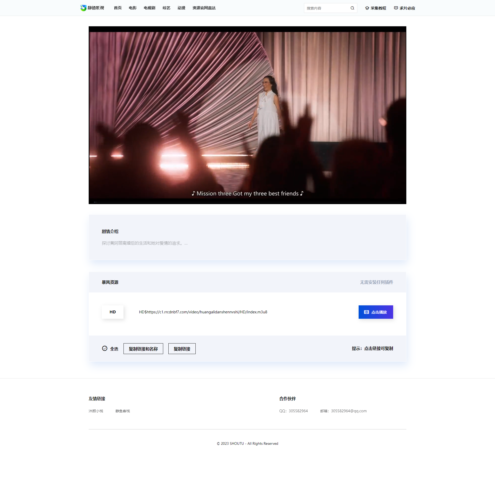Click the video player progress bar
This screenshot has height=478, width=495.
point(247,202)
